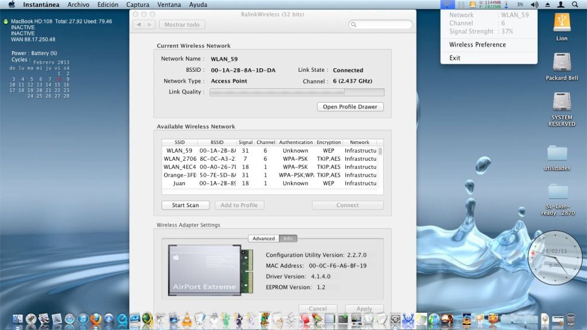The height and width of the screenshot is (330, 587).
Task: Open the user account silhouette icon
Action: pyautogui.click(x=561, y=5)
